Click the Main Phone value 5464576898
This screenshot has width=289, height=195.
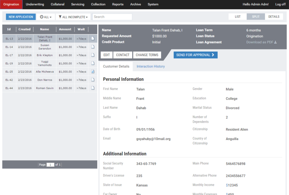click(236, 164)
